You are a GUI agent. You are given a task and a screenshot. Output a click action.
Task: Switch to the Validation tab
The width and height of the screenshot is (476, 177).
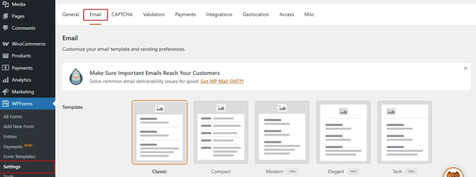(154, 14)
